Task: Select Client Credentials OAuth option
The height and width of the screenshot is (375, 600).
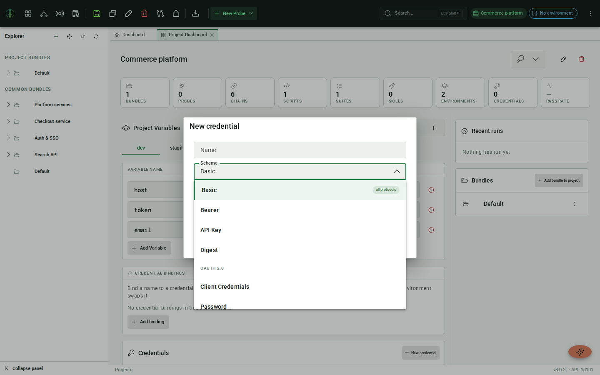Action: click(x=300, y=287)
